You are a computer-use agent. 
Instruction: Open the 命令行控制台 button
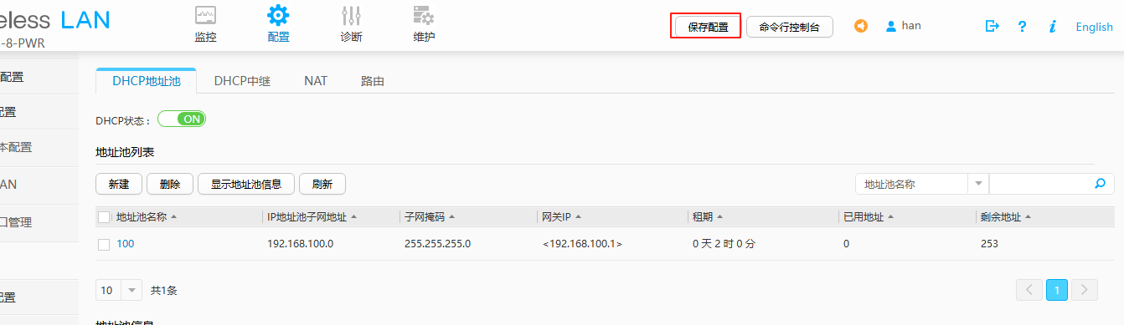coord(790,27)
